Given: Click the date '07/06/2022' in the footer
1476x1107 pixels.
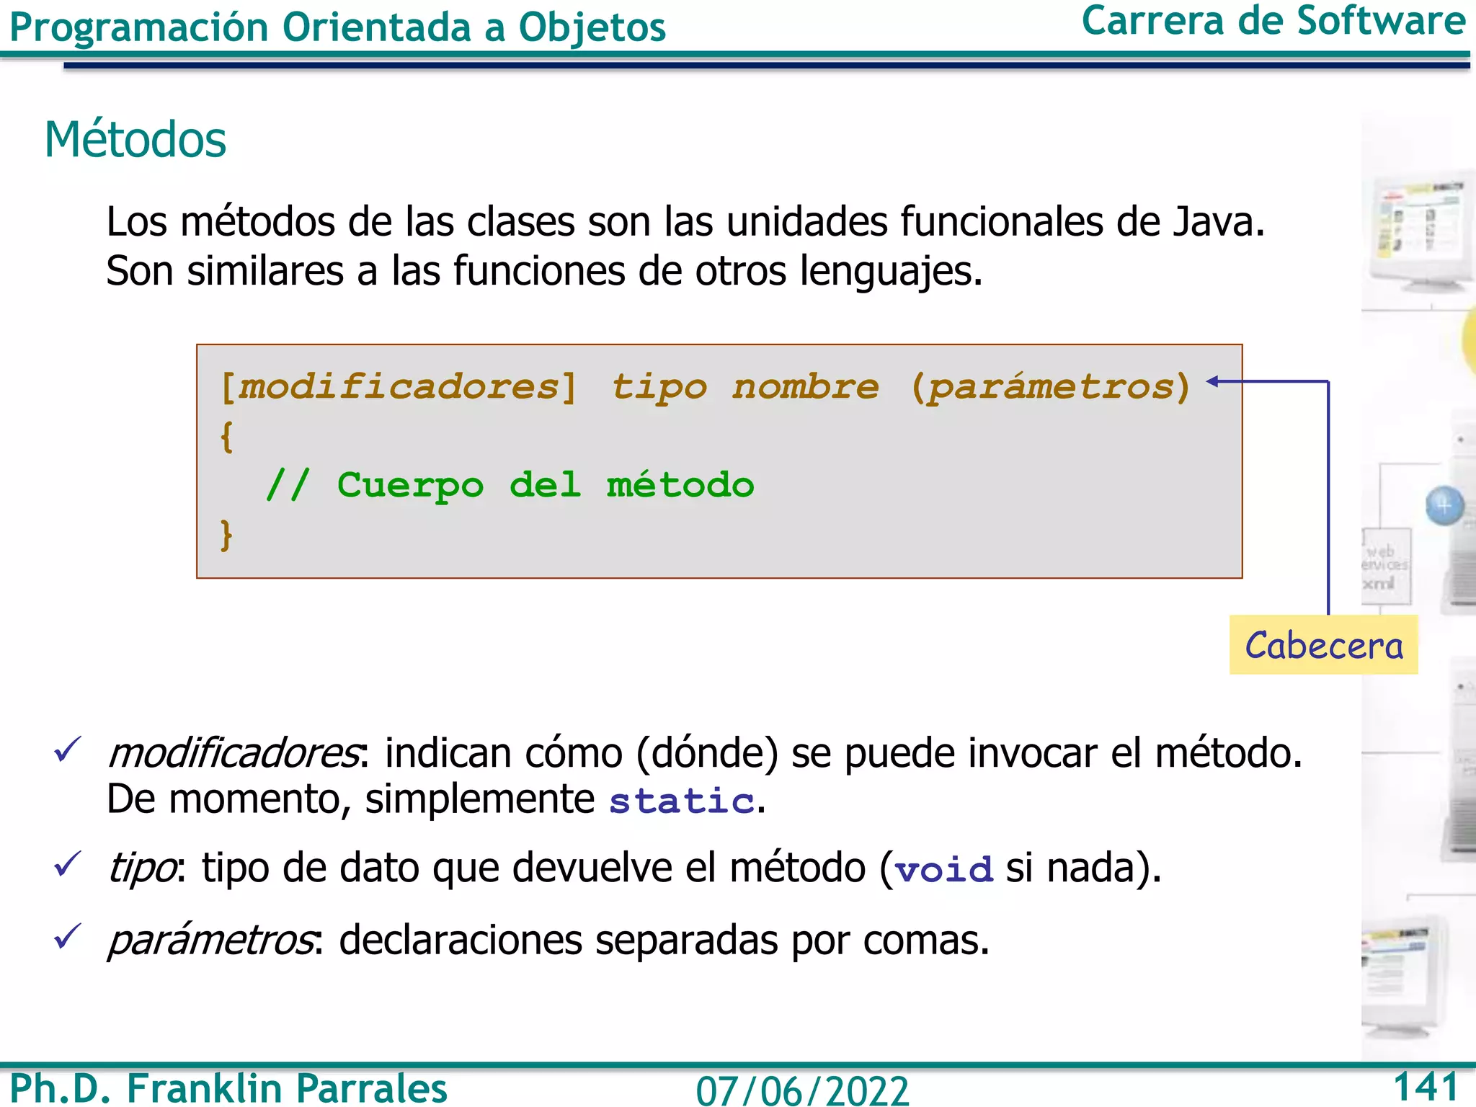Looking at the screenshot, I should [802, 1090].
